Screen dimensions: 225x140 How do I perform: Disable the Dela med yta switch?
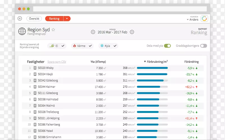(x=167, y=46)
